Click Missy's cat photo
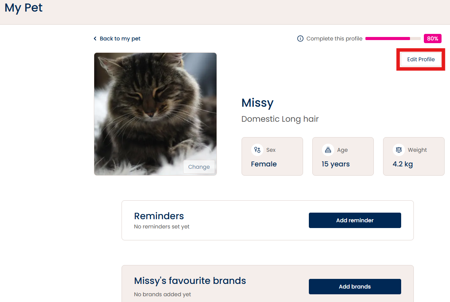The image size is (450, 302). click(155, 114)
